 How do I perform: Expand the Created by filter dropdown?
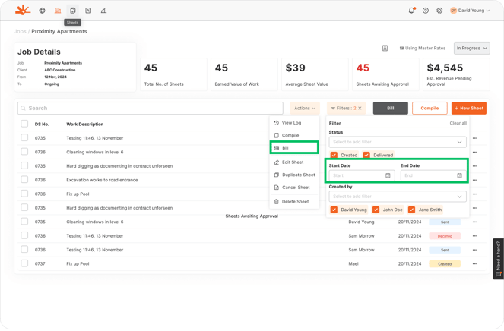(x=397, y=197)
